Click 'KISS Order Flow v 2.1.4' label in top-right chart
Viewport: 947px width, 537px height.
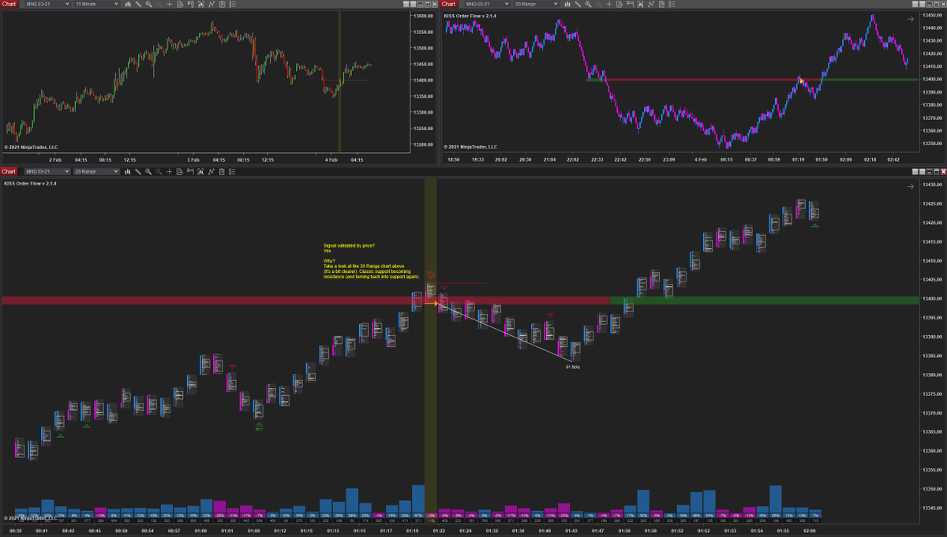point(470,16)
